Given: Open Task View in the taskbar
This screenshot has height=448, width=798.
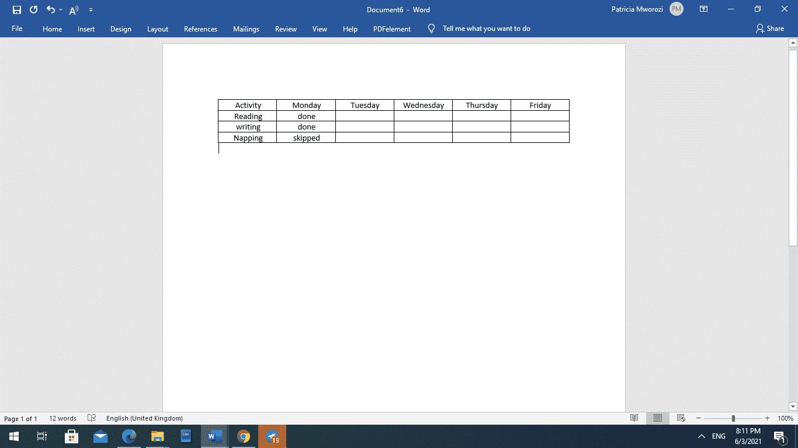Looking at the screenshot, I should 42,436.
